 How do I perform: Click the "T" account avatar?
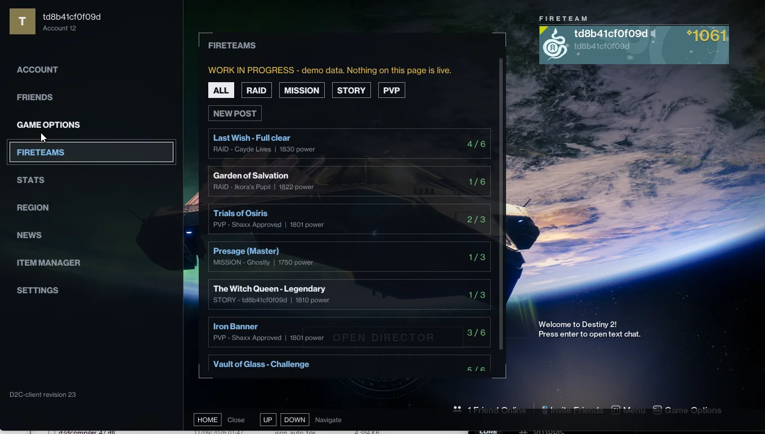[x=23, y=21]
